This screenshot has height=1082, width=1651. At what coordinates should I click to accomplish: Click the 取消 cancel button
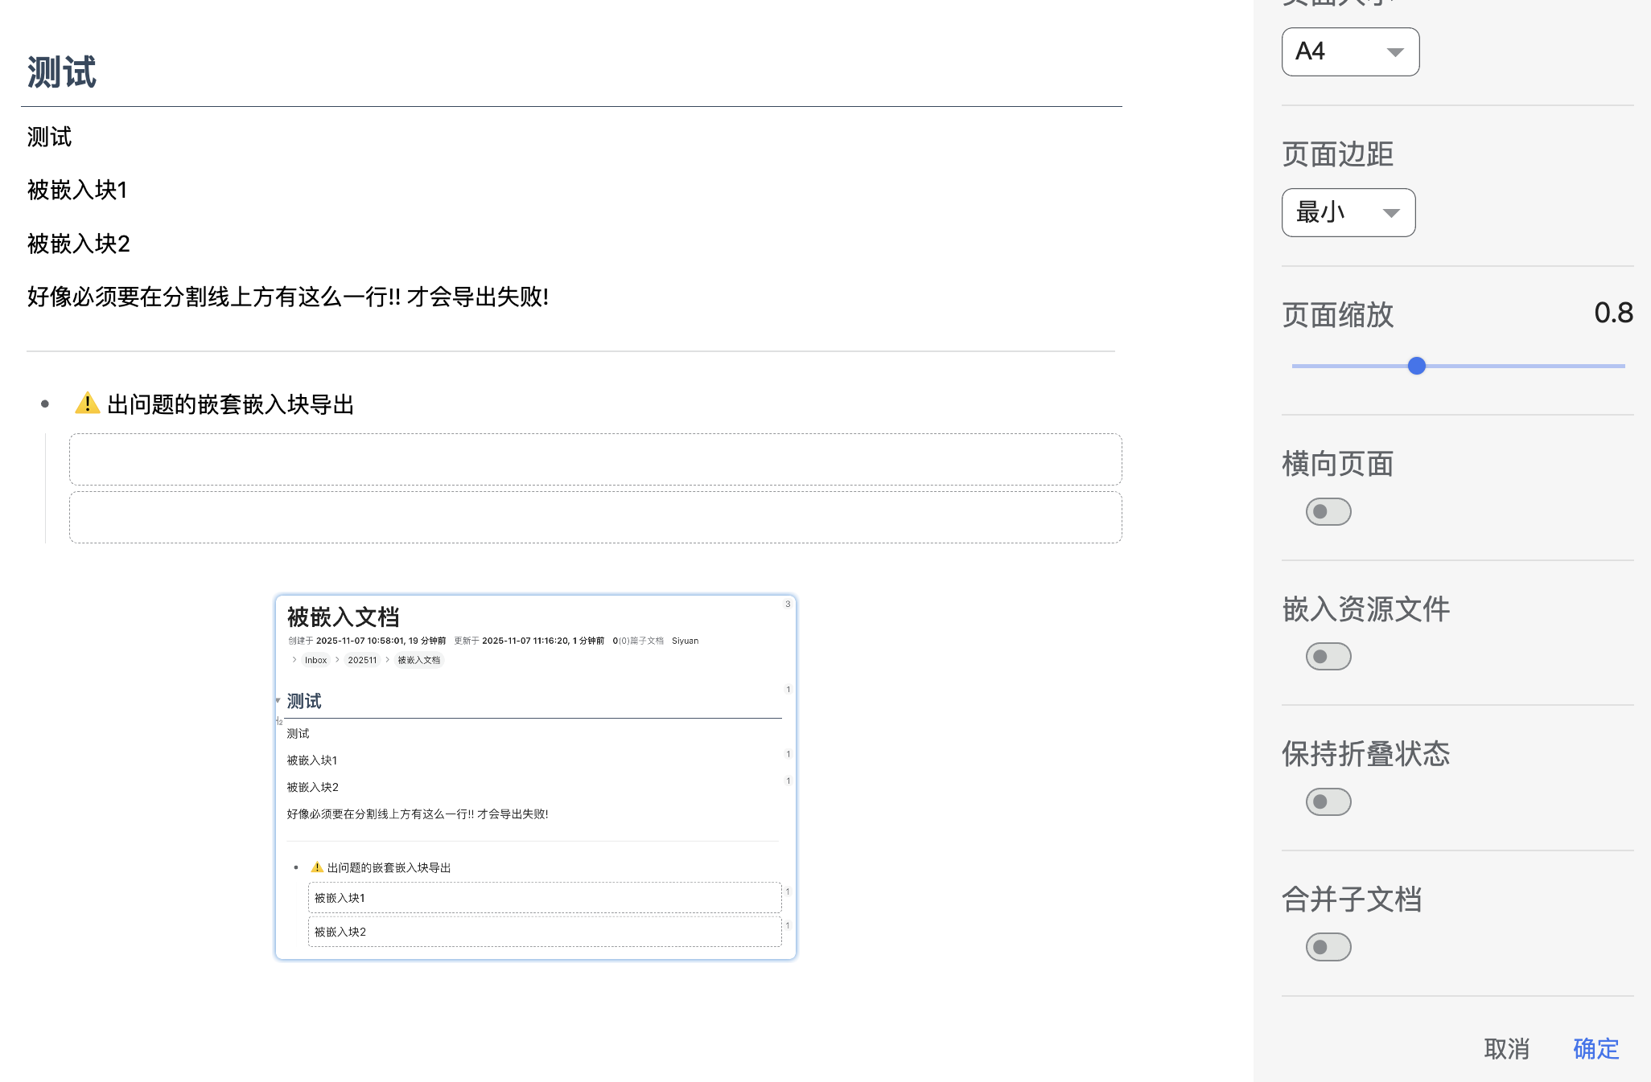[x=1506, y=1048]
